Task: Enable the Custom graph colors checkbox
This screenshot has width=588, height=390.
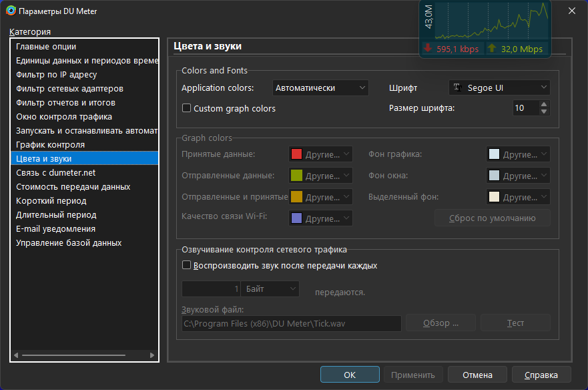Action: tap(187, 108)
